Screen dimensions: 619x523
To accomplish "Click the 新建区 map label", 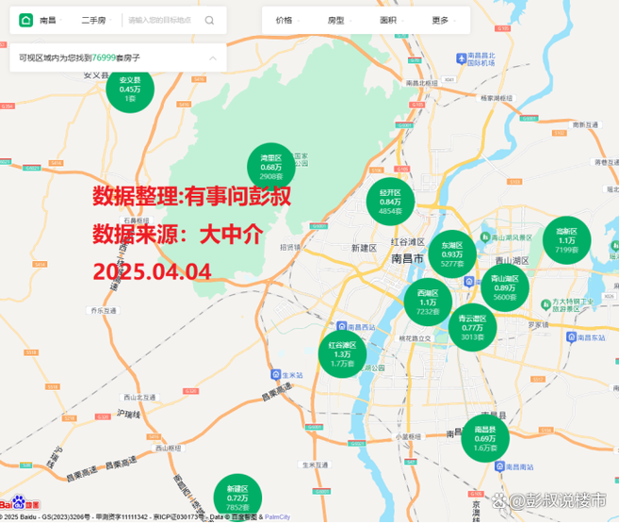I will pyautogui.click(x=364, y=248).
